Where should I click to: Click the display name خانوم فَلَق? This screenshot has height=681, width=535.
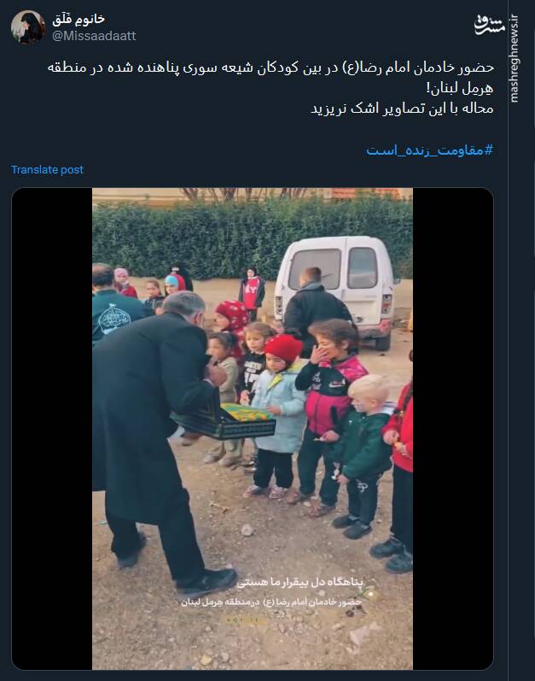(x=79, y=19)
